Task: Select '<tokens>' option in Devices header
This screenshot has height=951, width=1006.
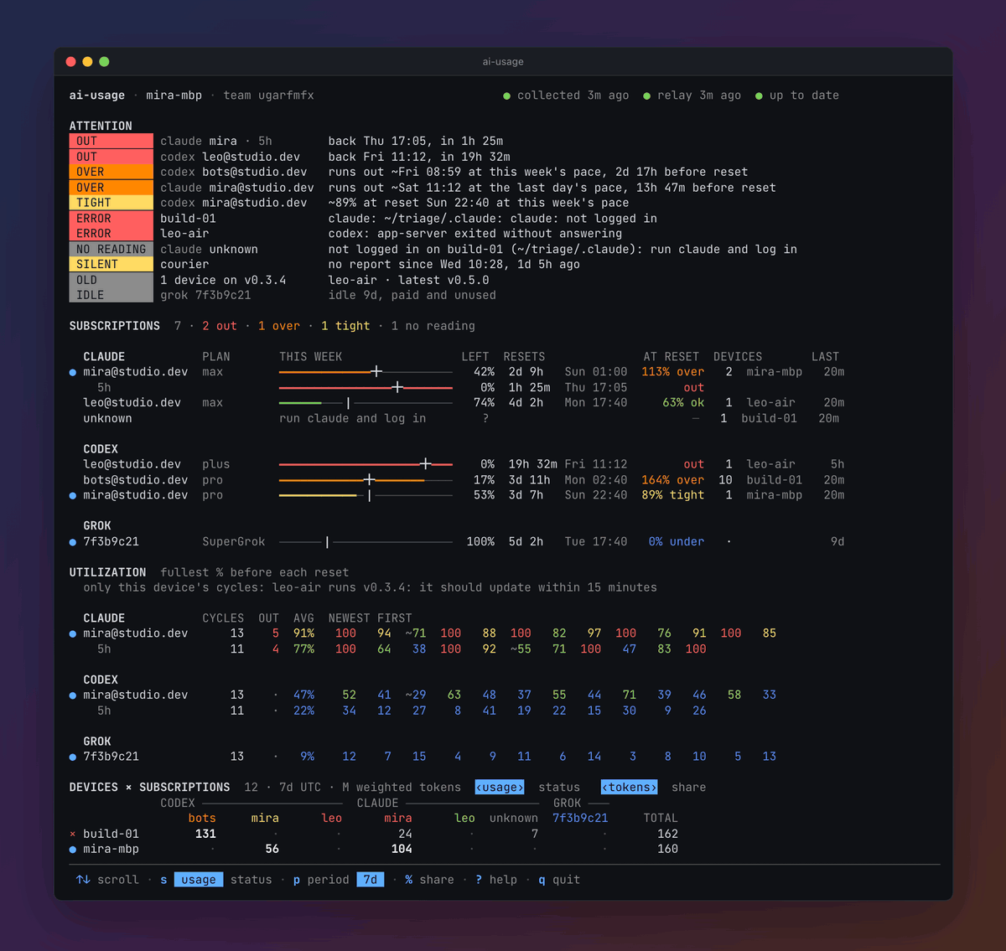Action: (630, 788)
